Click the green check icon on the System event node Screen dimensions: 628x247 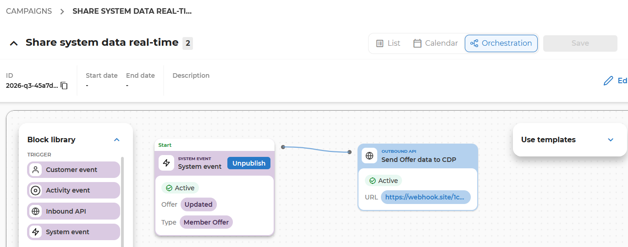pyautogui.click(x=169, y=188)
